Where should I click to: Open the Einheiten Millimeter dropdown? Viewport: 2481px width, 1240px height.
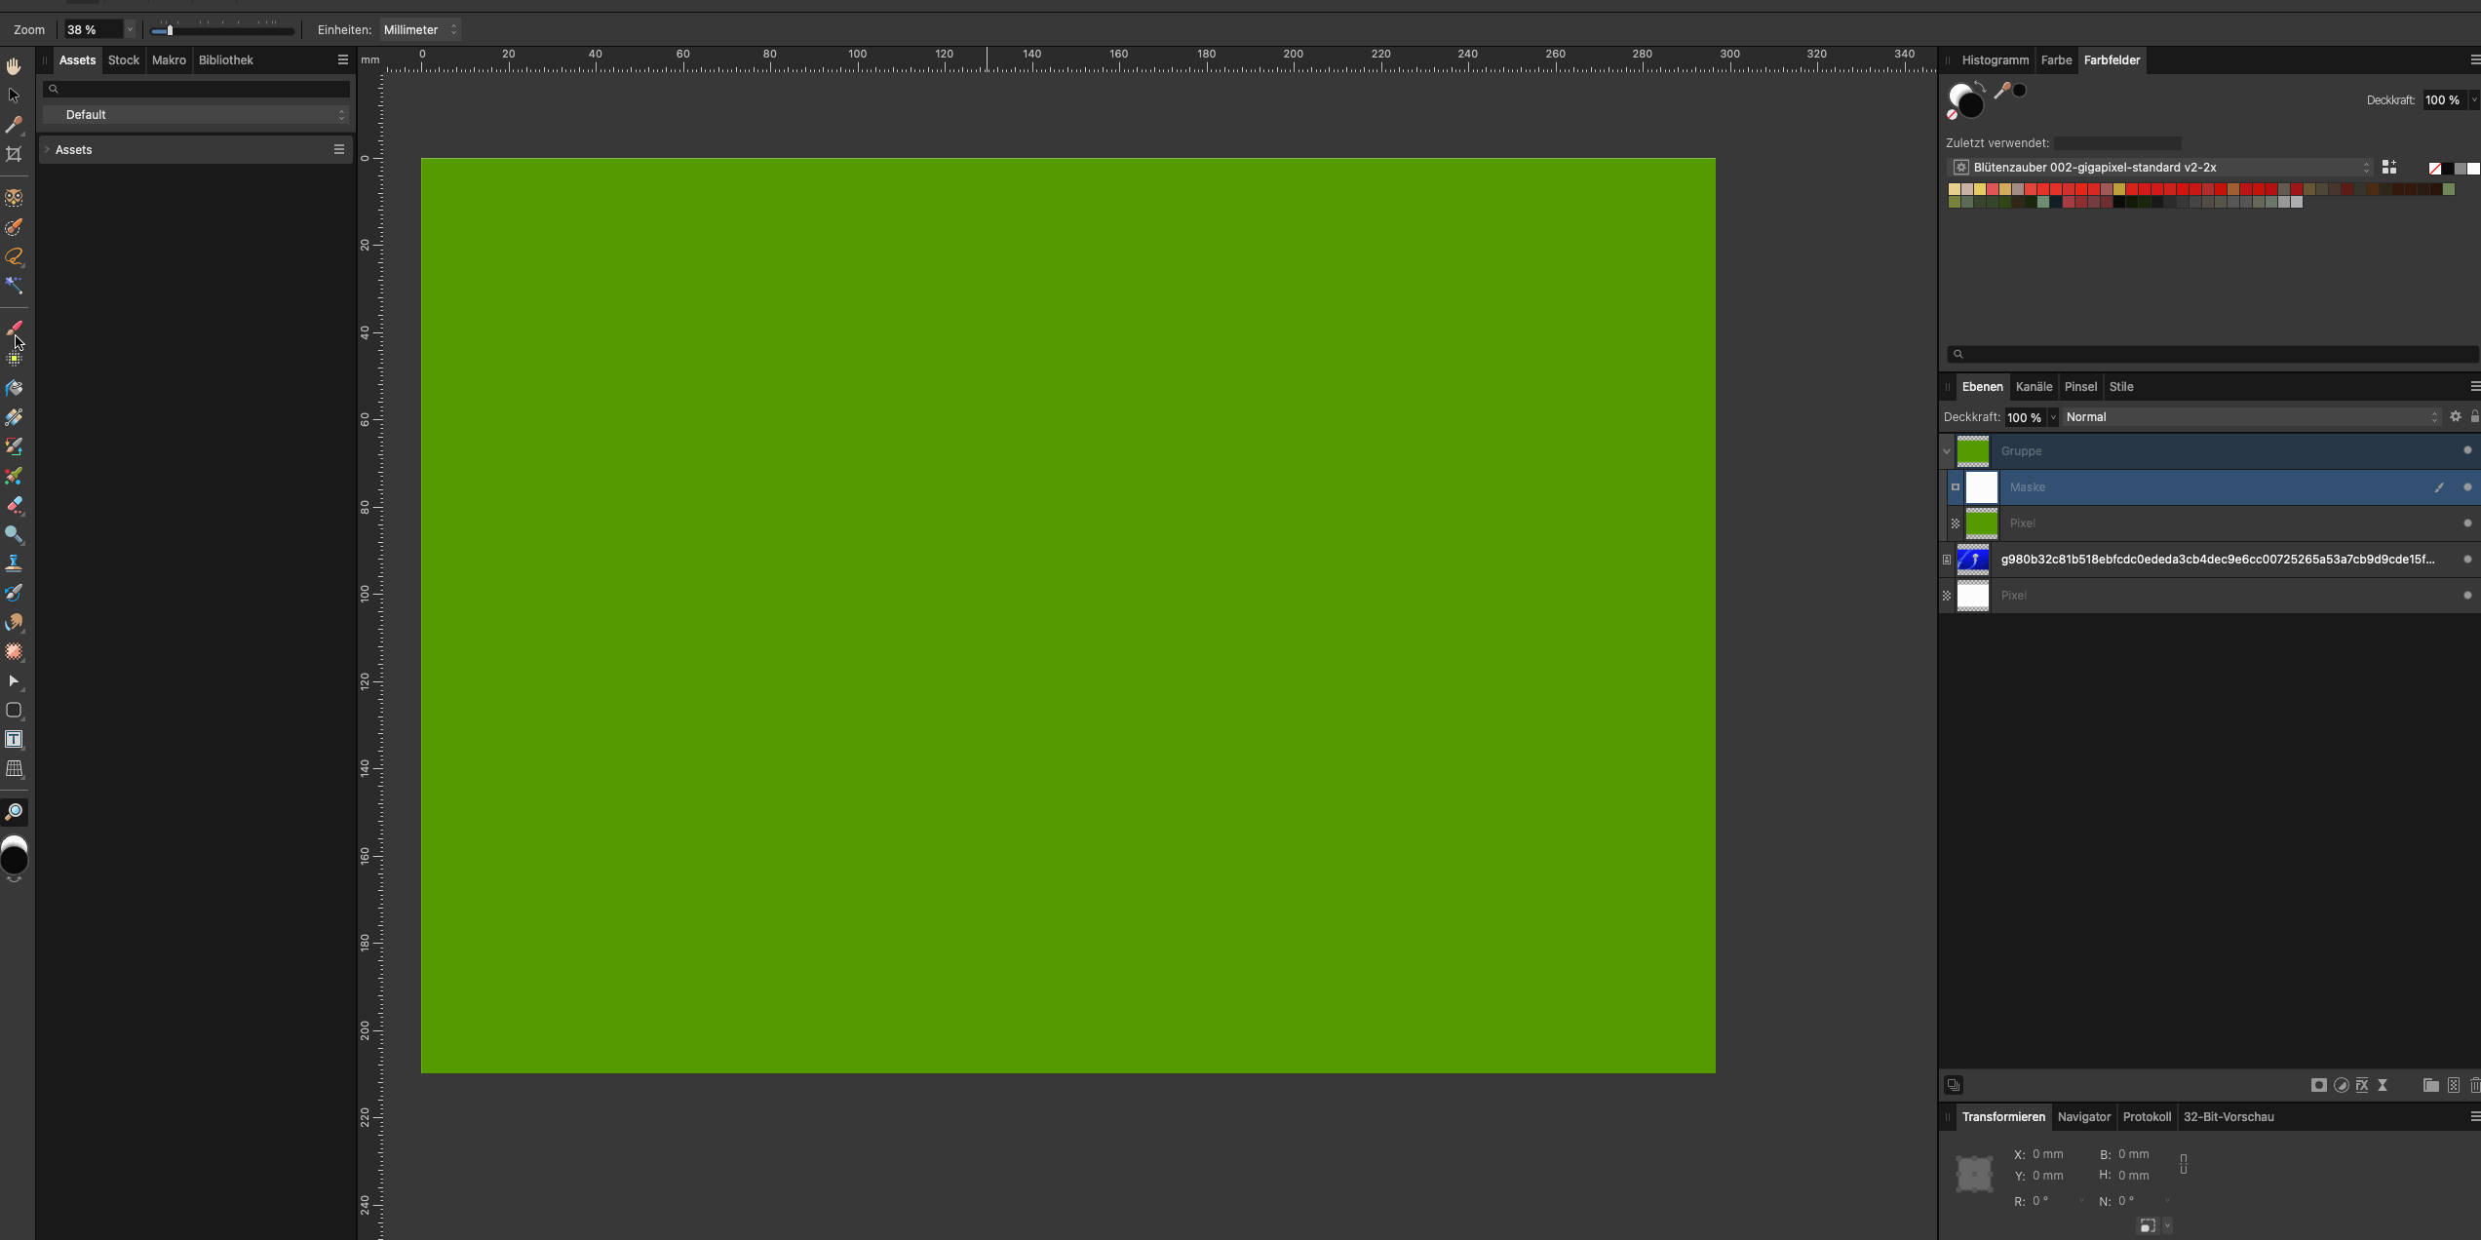pos(420,30)
